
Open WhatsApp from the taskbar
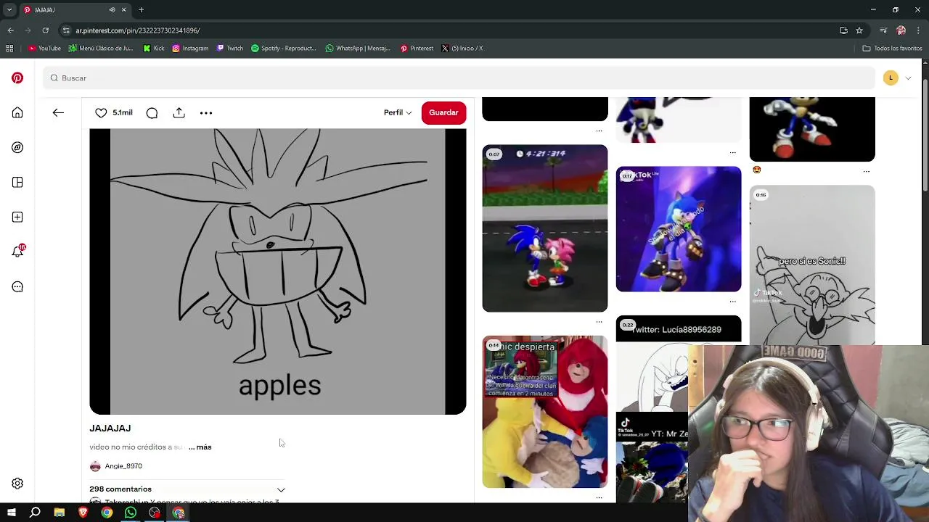coord(131,513)
